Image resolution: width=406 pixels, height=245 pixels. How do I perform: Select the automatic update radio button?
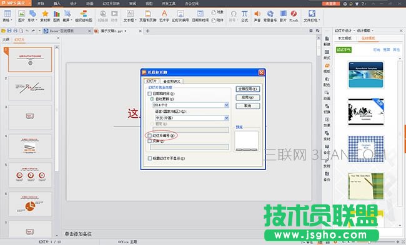[152, 99]
